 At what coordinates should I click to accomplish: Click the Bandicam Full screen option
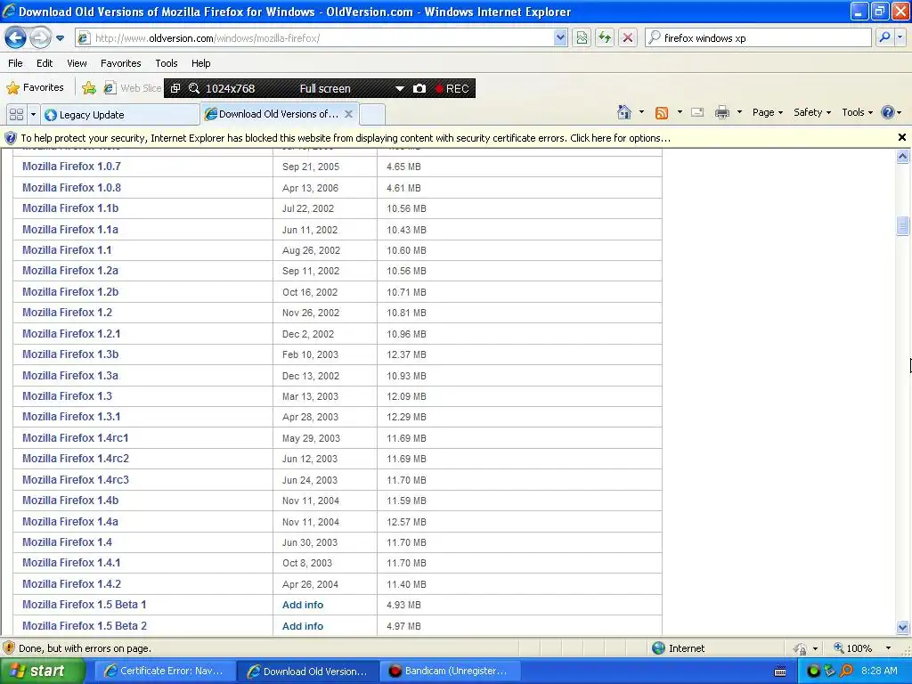coord(324,88)
